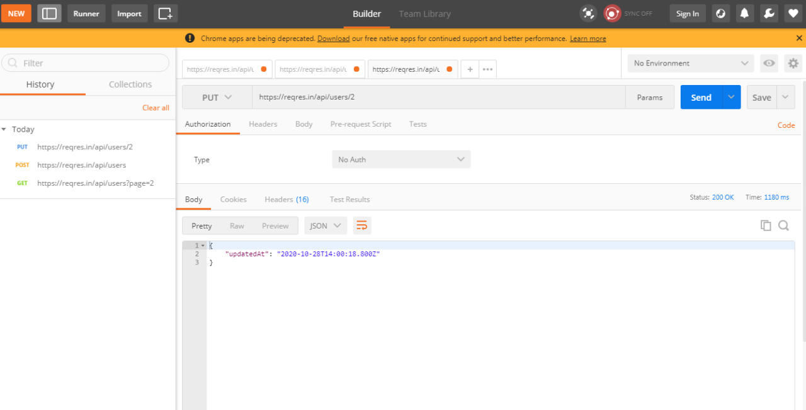Search within response body icon
The height and width of the screenshot is (410, 806).
783,225
